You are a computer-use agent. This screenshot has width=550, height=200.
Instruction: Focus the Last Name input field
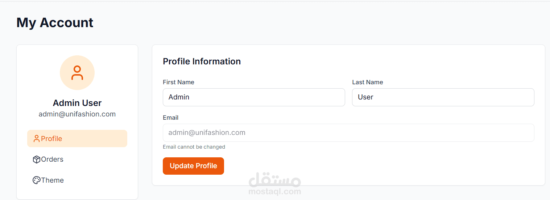tap(443, 97)
